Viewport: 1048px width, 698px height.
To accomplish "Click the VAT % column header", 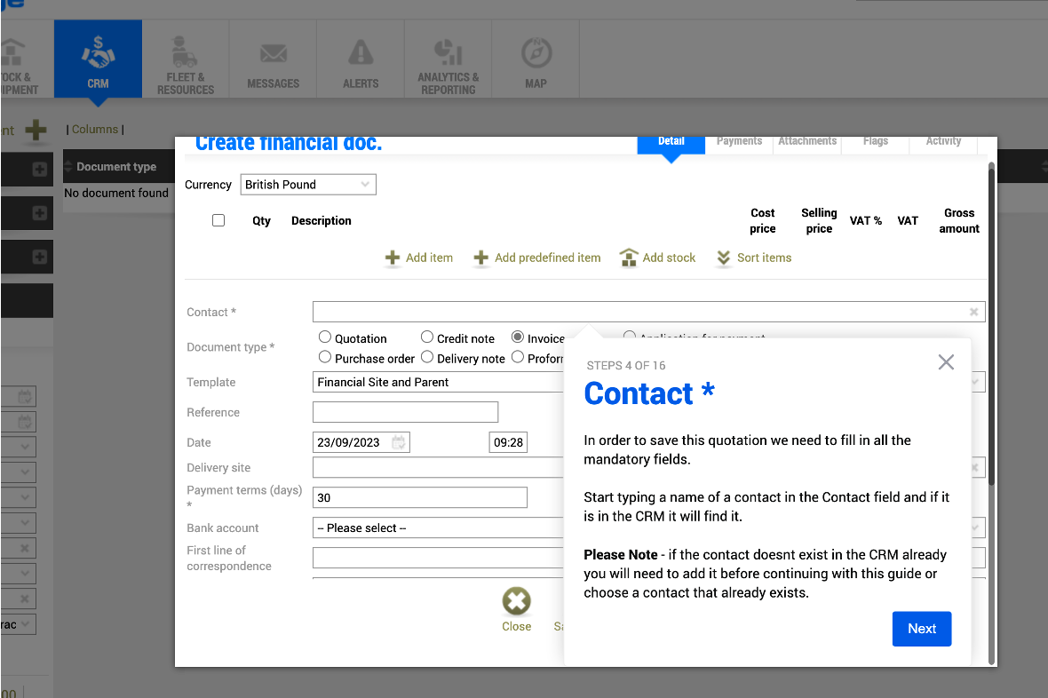I will coord(866,220).
